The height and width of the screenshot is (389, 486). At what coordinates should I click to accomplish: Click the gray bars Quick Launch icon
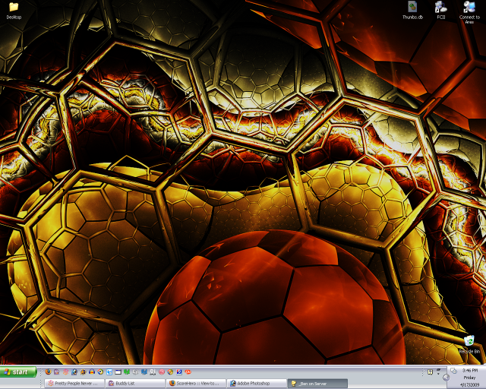pos(135,372)
